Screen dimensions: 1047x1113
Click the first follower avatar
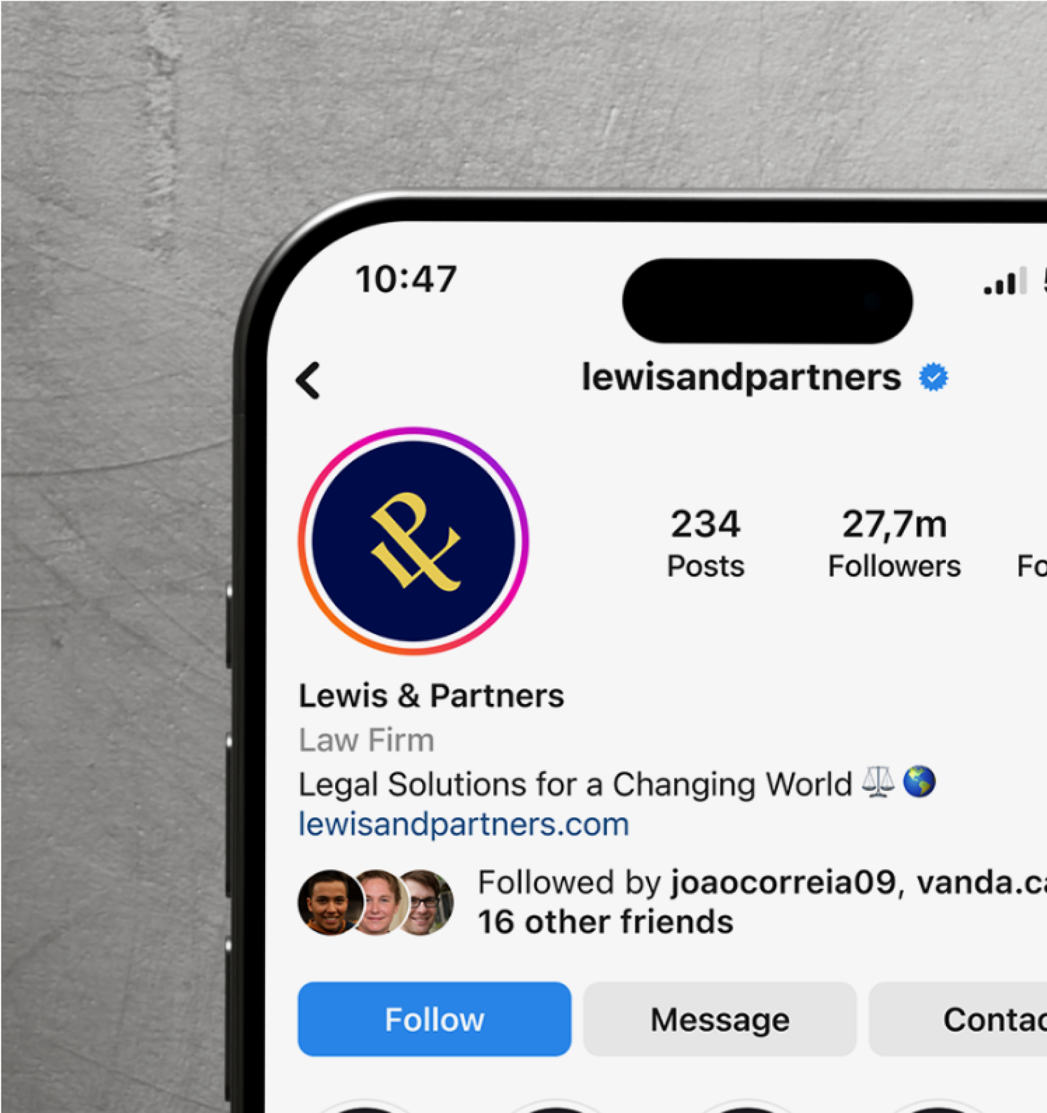330,902
